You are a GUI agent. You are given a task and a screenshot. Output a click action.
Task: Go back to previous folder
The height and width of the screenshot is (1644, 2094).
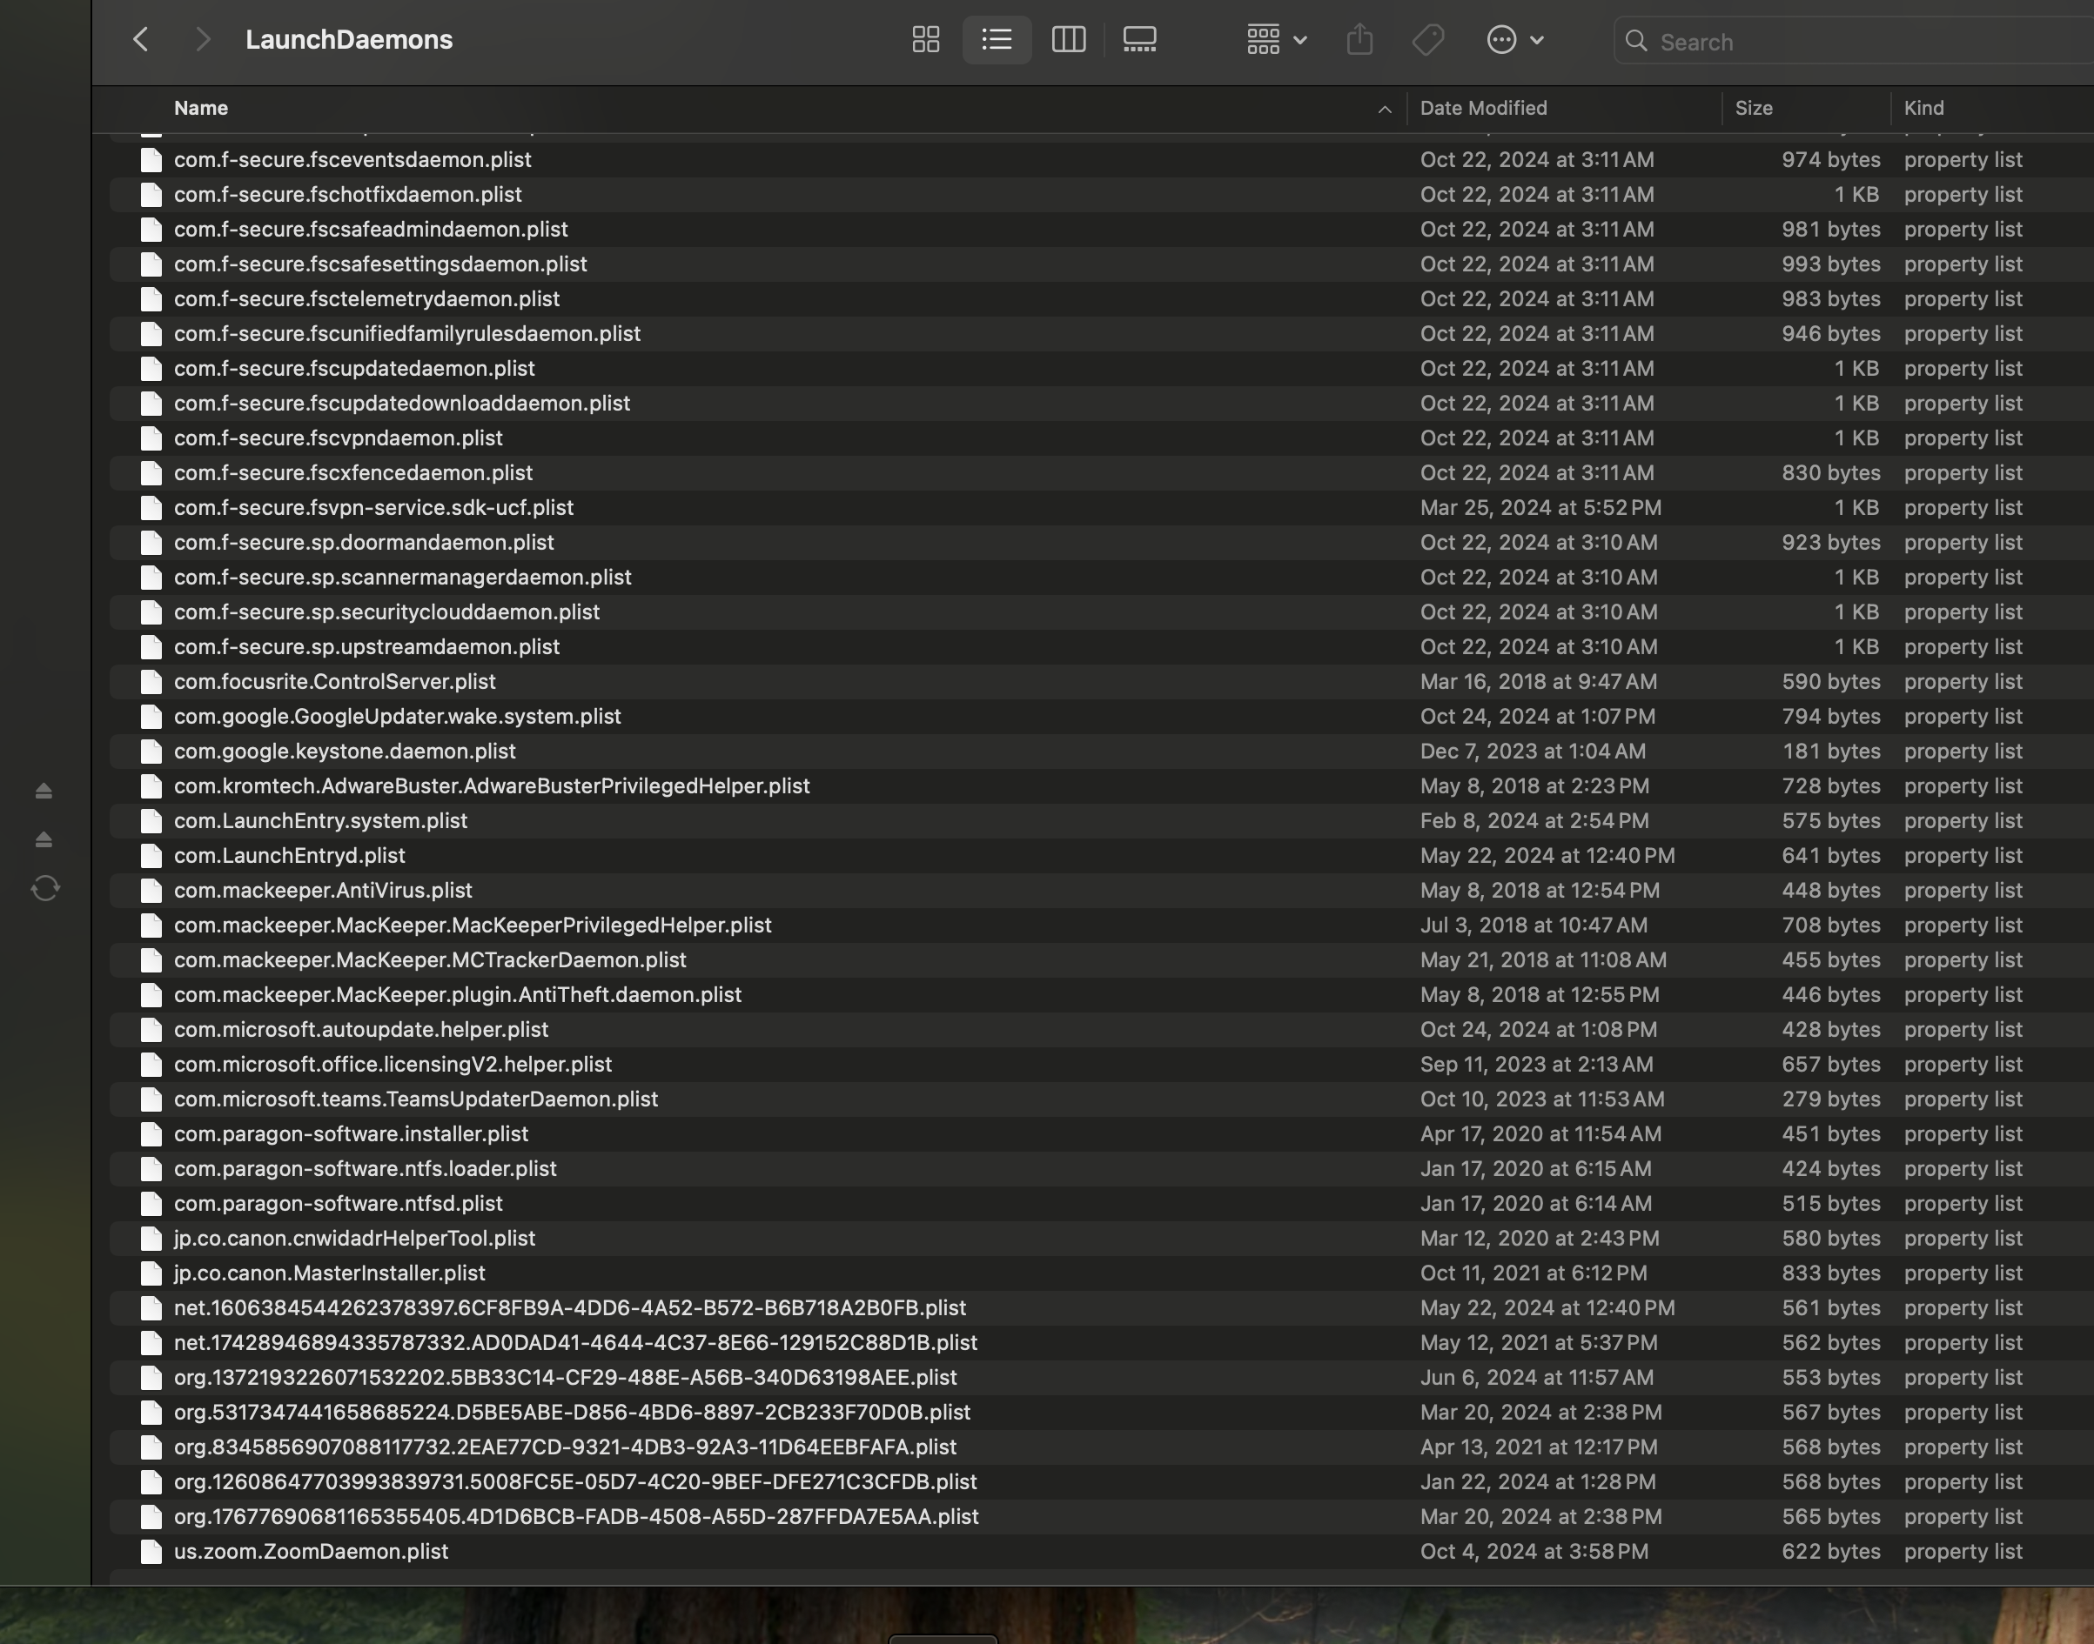click(141, 39)
